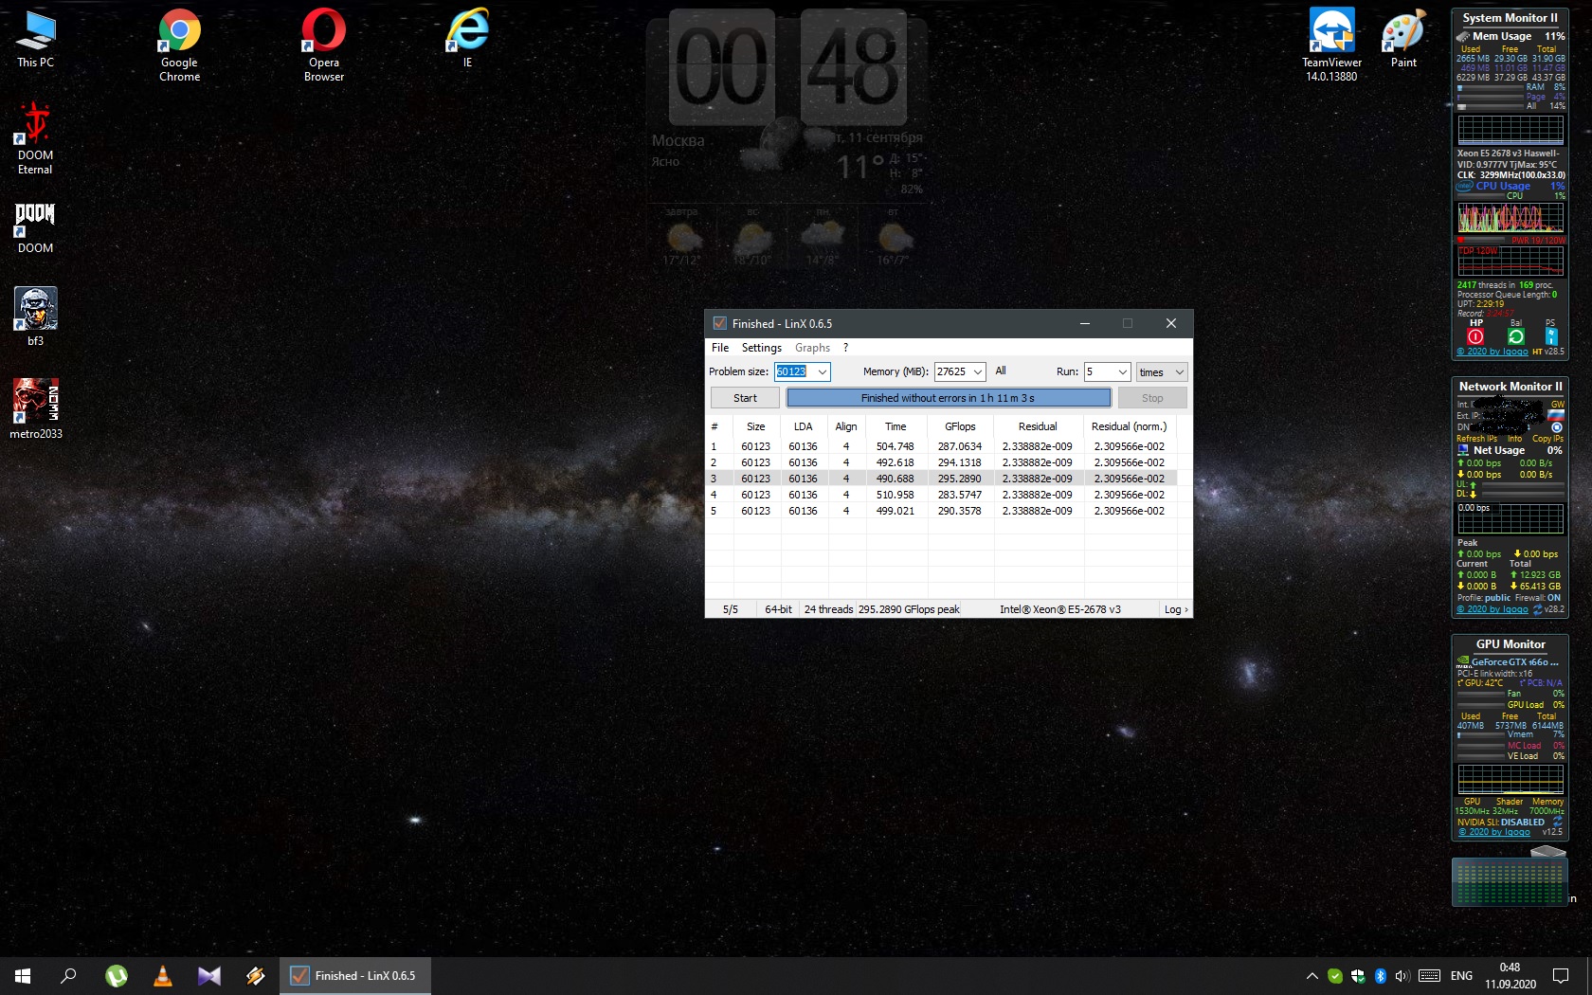1592x995 pixels.
Task: Click the GW label in Network Monitor
Action: (1557, 405)
